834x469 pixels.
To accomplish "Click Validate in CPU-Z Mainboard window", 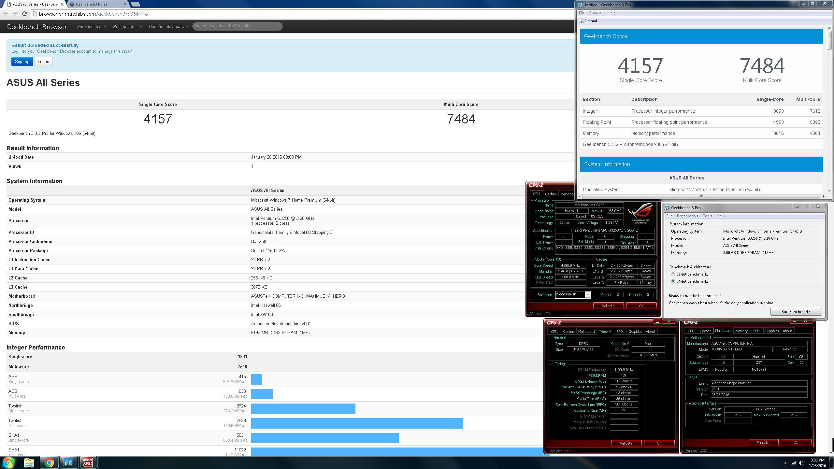I will click(x=763, y=443).
